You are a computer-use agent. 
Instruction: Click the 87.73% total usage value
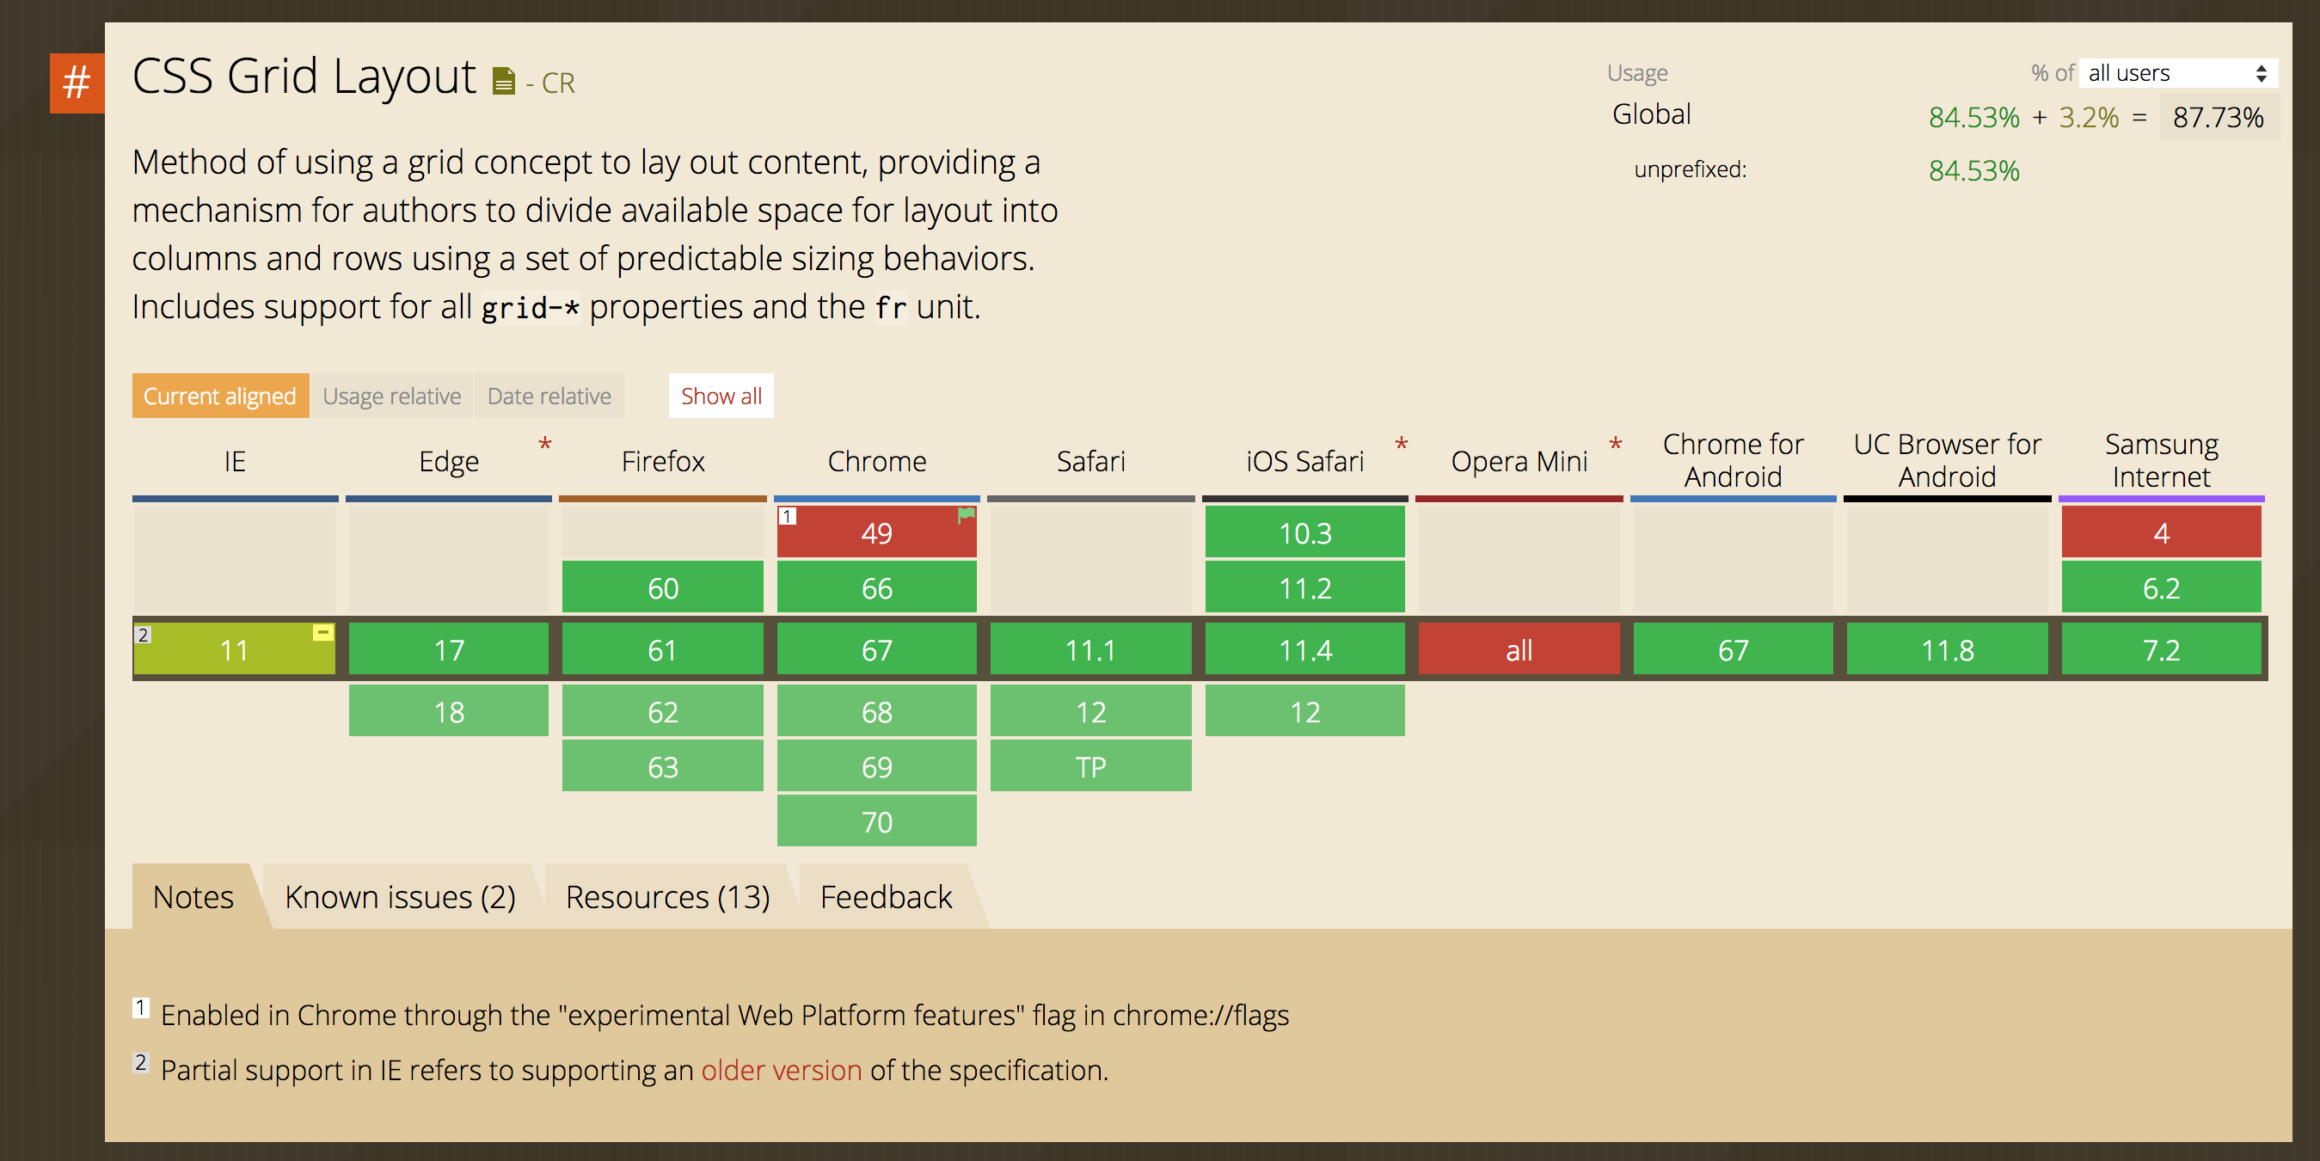(x=2219, y=117)
